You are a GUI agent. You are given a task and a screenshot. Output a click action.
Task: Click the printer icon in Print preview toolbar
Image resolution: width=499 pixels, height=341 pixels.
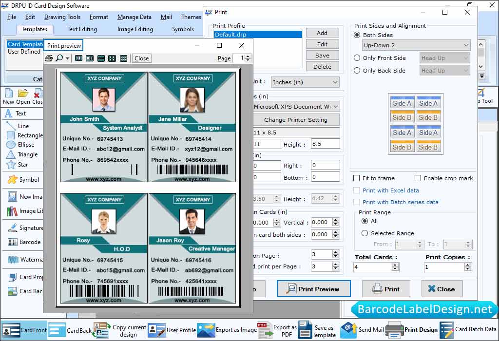click(49, 58)
